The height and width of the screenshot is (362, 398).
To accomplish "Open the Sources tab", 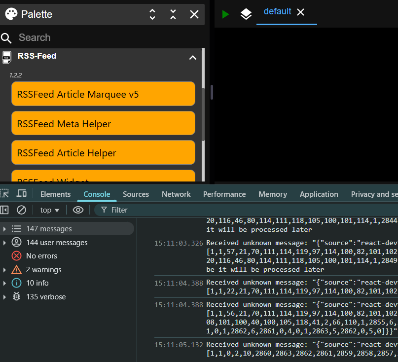I will (136, 194).
